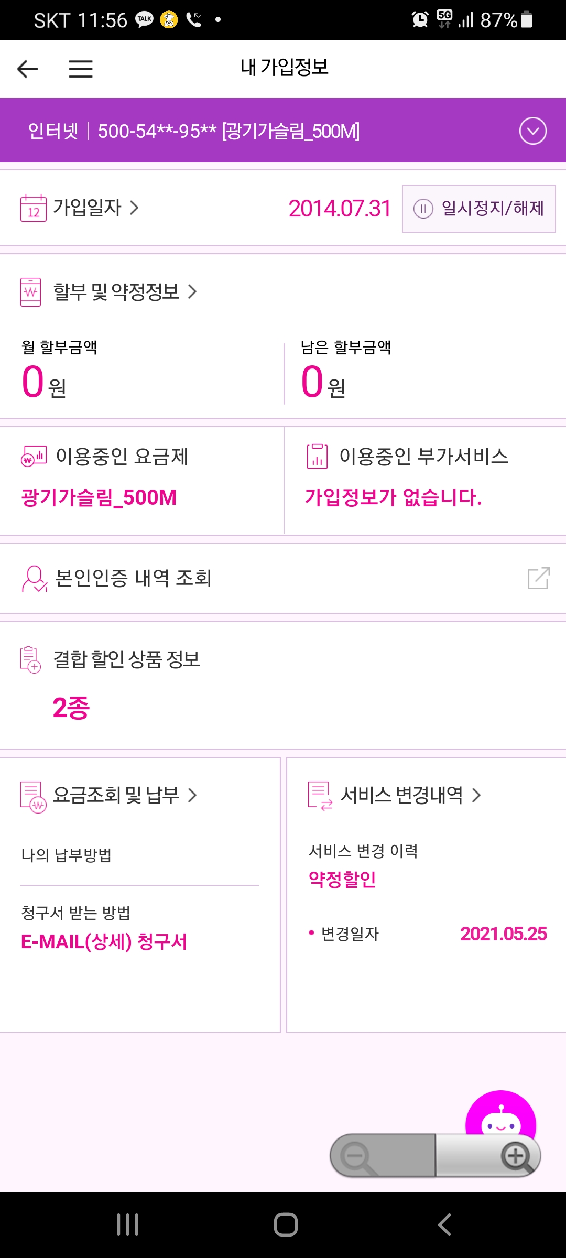The width and height of the screenshot is (566, 1258).
Task: Open 결합 할인 상품 정보
Action: pos(126,659)
